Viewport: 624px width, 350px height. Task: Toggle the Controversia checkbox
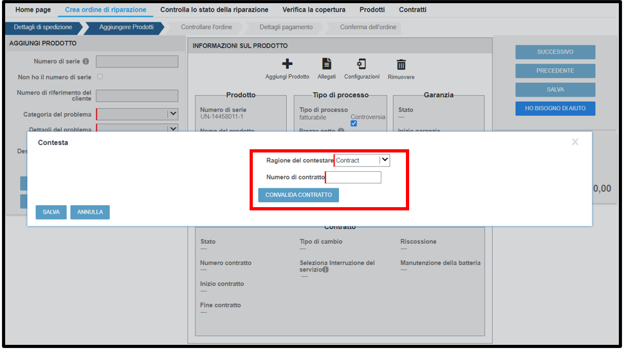[x=354, y=124]
